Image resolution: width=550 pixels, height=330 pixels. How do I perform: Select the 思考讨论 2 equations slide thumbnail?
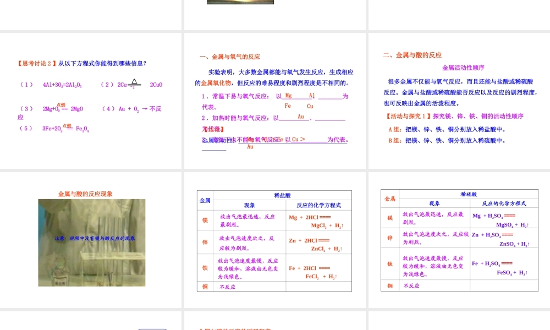(x=91, y=101)
